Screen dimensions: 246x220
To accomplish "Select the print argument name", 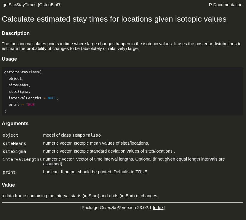I will [9, 172].
